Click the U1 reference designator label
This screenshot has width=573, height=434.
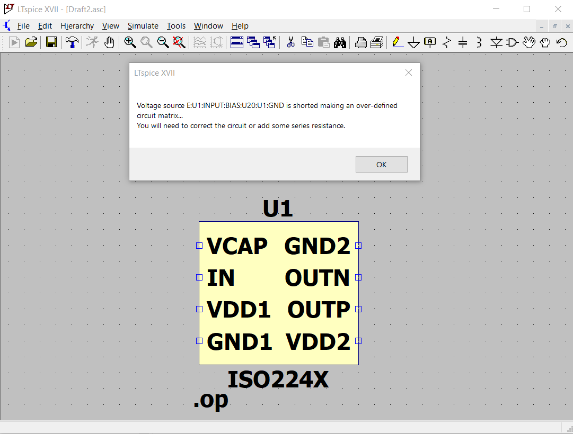[x=278, y=209]
